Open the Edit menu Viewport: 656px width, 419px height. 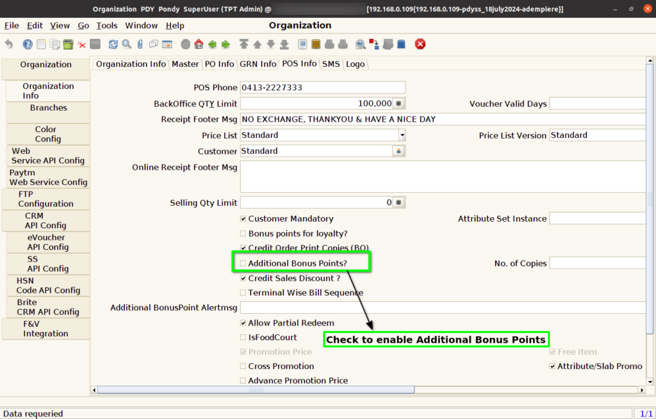[x=35, y=26]
